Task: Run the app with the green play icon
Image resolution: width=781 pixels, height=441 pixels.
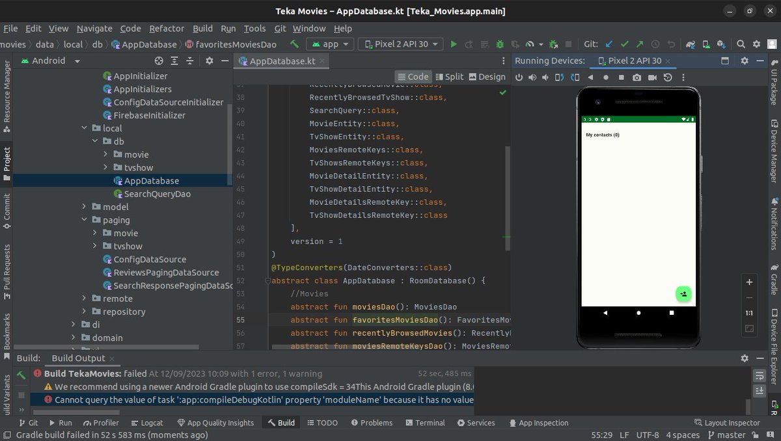Action: coord(454,44)
